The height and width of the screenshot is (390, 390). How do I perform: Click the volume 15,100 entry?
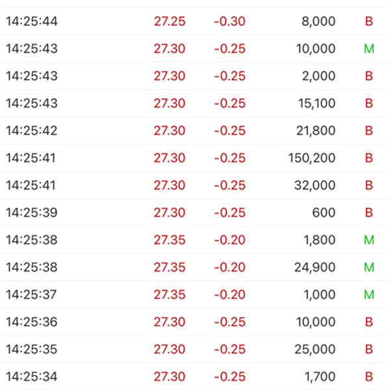tap(317, 103)
